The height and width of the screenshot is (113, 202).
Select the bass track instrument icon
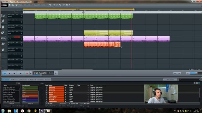coord(3,21)
